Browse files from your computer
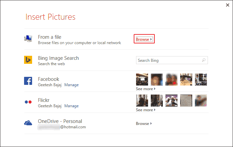This screenshot has height=147, width=233. click(144, 39)
